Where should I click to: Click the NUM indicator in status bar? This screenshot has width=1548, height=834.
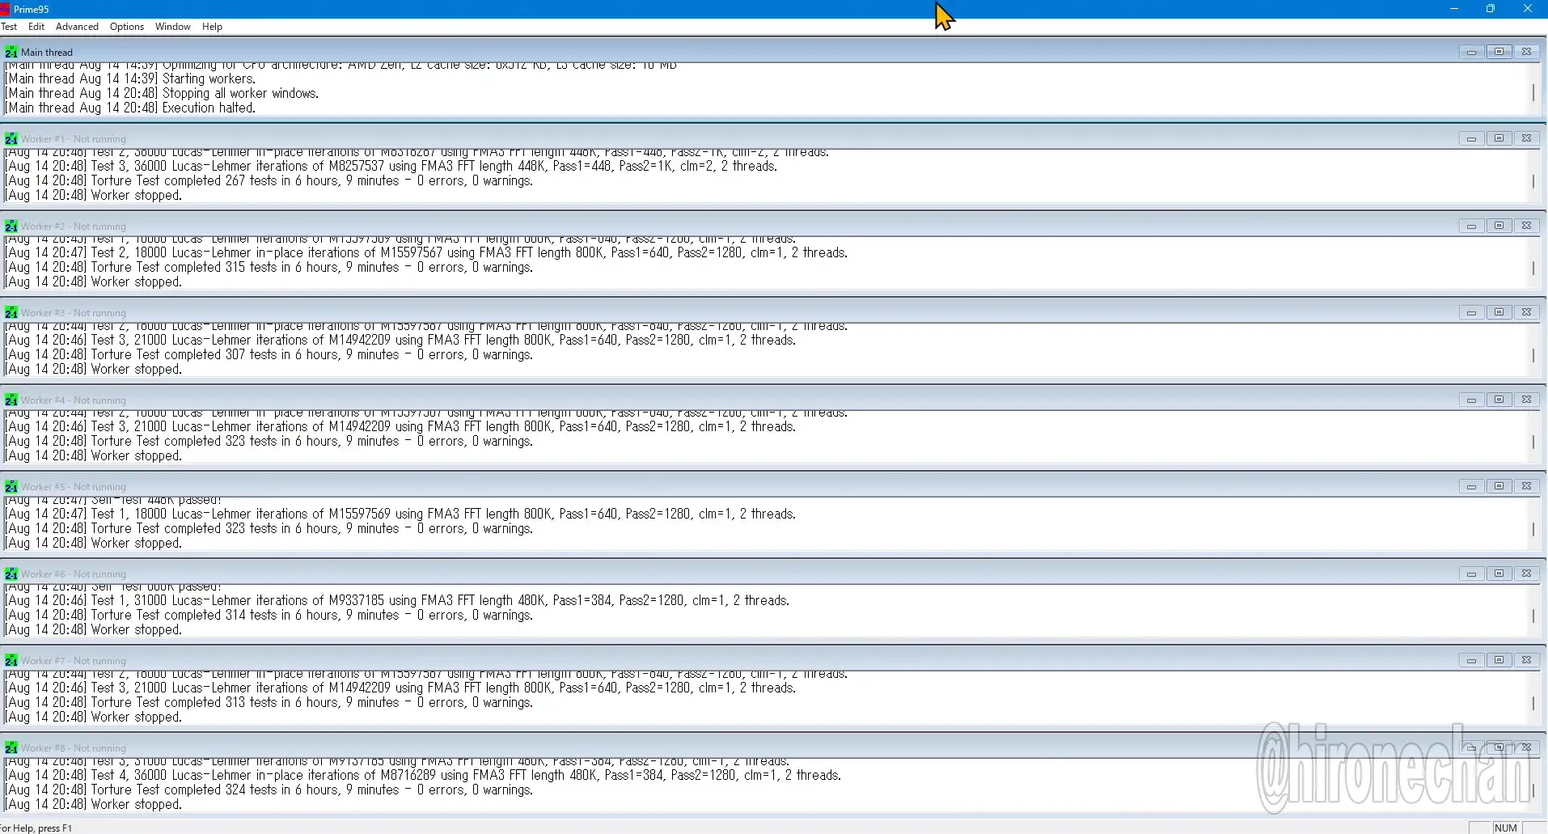tap(1505, 828)
